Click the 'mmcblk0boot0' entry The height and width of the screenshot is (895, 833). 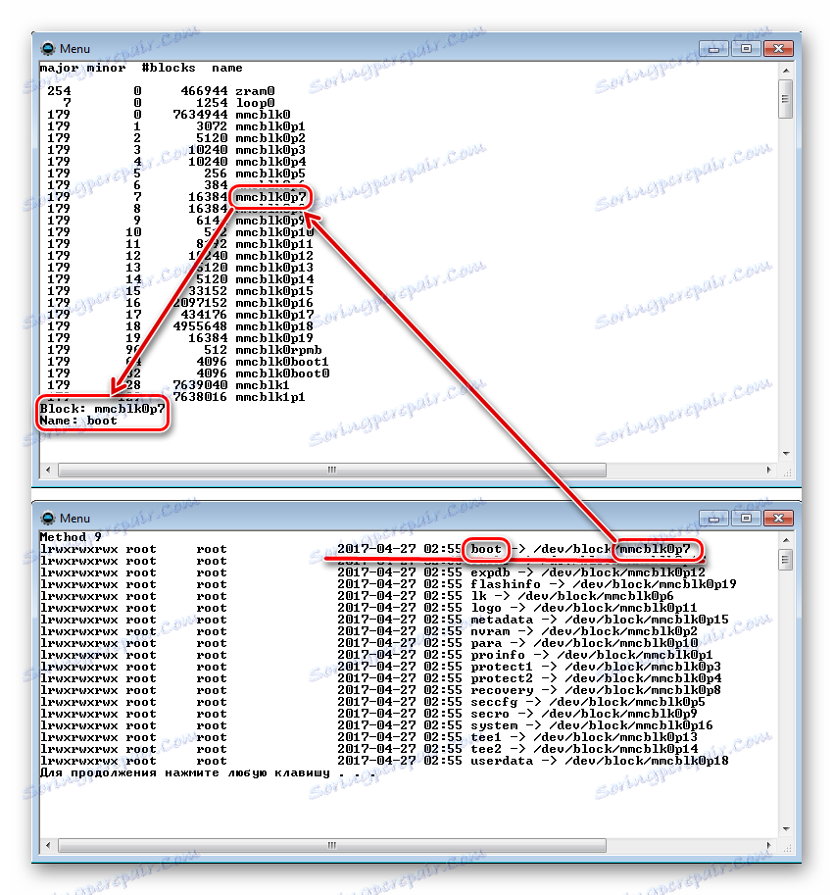click(x=282, y=373)
